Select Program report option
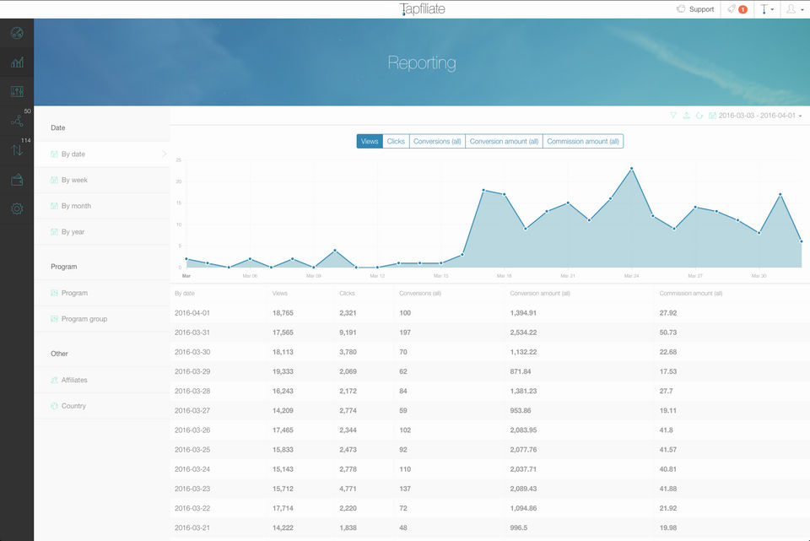Image resolution: width=810 pixels, height=541 pixels. 102,293
